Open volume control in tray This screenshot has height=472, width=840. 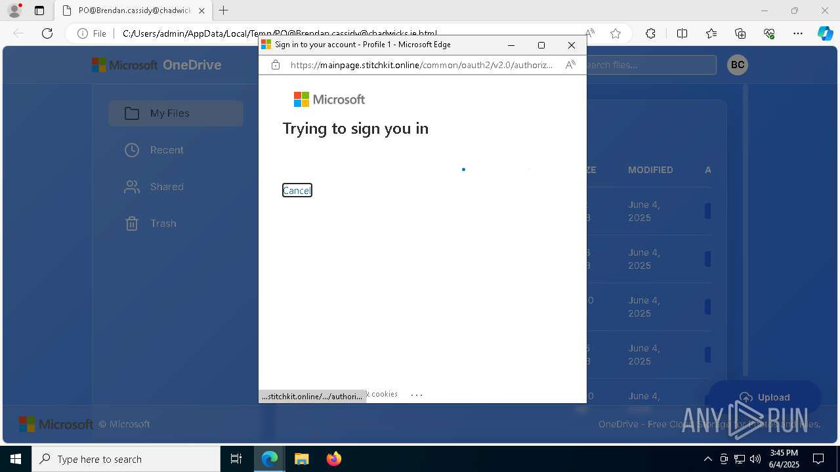click(x=755, y=459)
